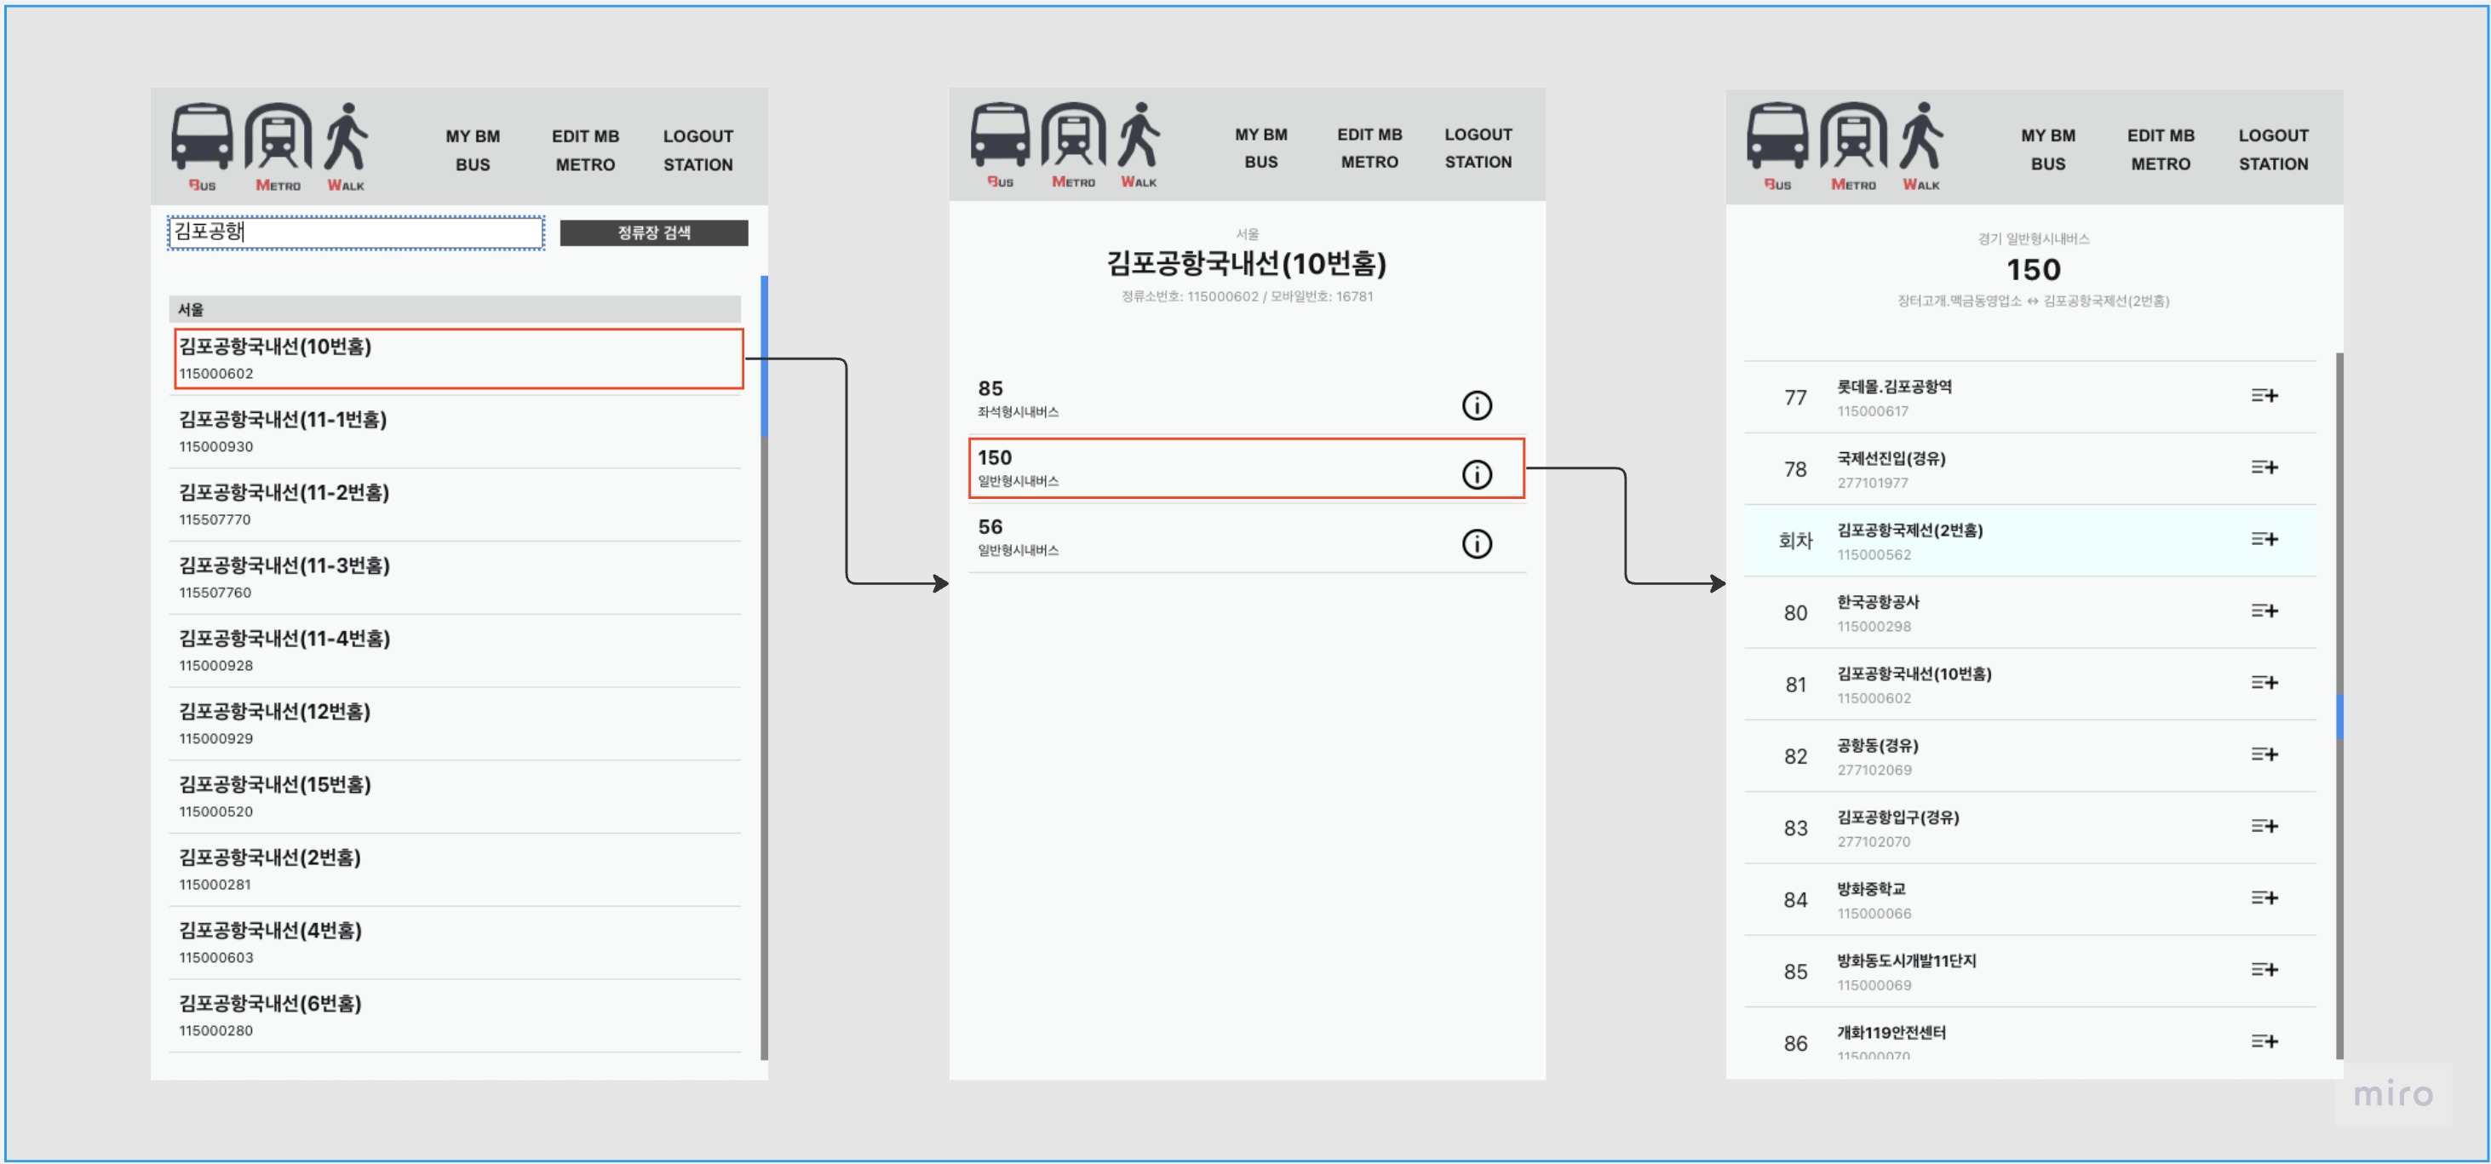This screenshot has height=1164, width=2491.
Task: Open info icon for bus route 150
Action: pos(1477,473)
